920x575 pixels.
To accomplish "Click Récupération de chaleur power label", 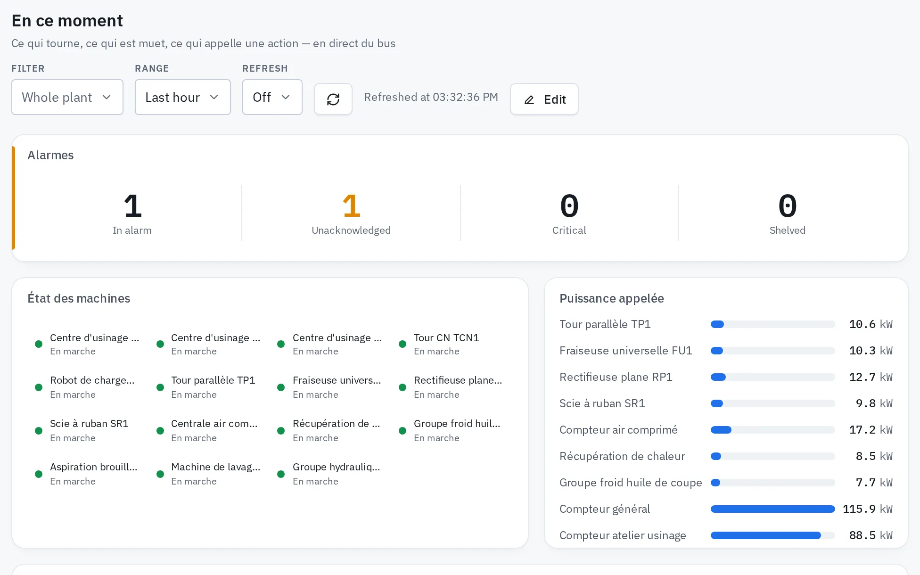I will (622, 456).
